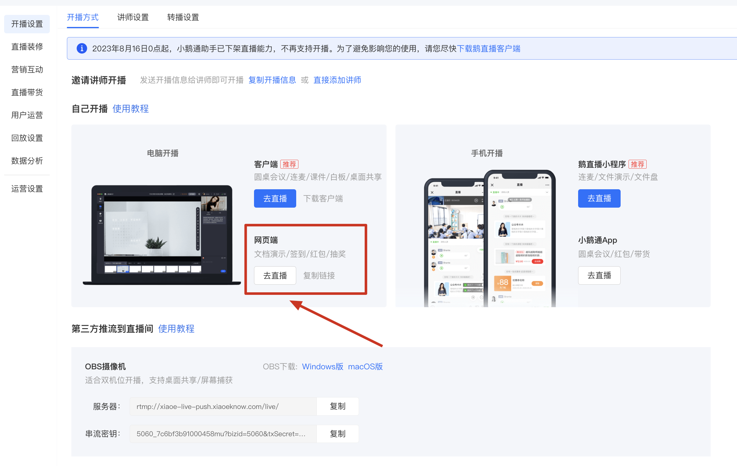Click the blue info icon in notice banner
Viewport: 737px width, 466px height.
82,49
